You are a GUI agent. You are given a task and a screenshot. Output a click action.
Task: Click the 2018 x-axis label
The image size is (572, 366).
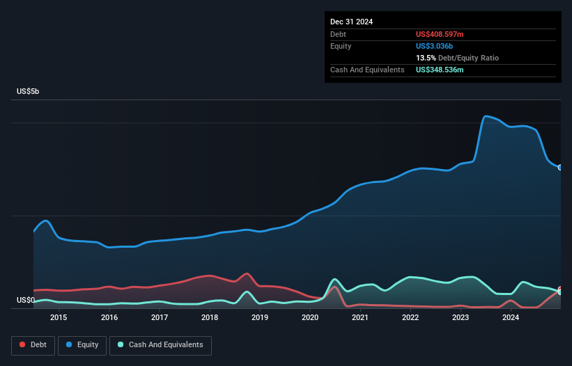point(210,317)
